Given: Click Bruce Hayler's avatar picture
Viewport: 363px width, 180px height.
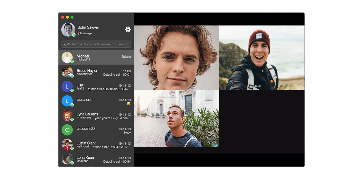Looking at the screenshot, I should pos(67,72).
